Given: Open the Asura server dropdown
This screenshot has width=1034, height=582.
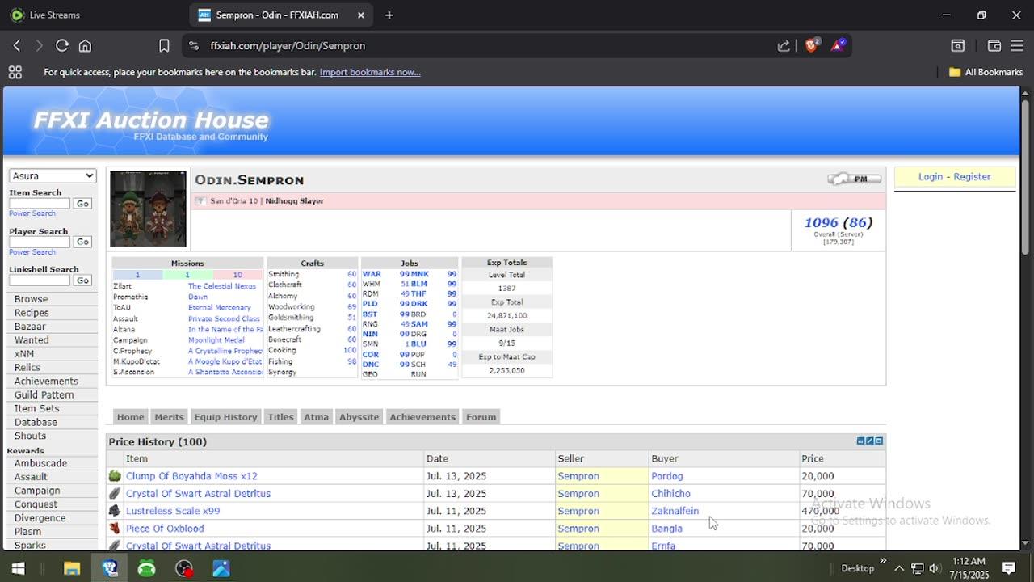Looking at the screenshot, I should pyautogui.click(x=53, y=175).
